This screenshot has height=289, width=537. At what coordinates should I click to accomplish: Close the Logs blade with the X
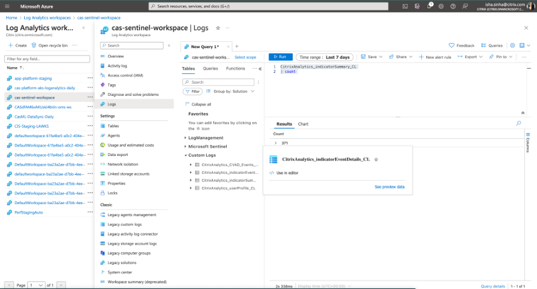(x=526, y=28)
